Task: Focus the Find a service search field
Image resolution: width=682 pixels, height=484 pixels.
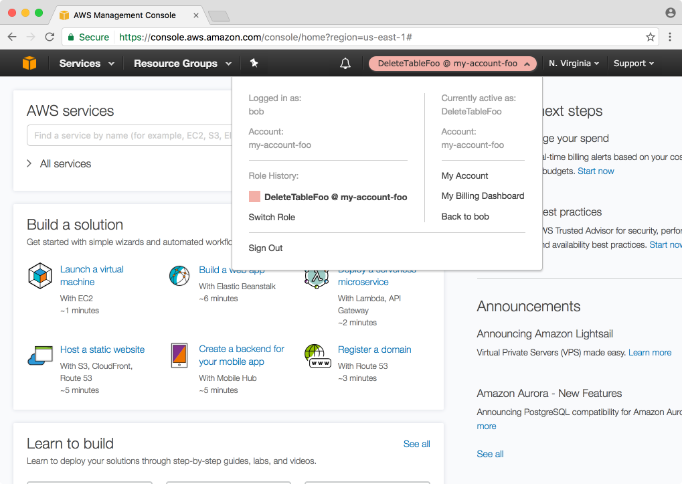Action: pos(130,135)
